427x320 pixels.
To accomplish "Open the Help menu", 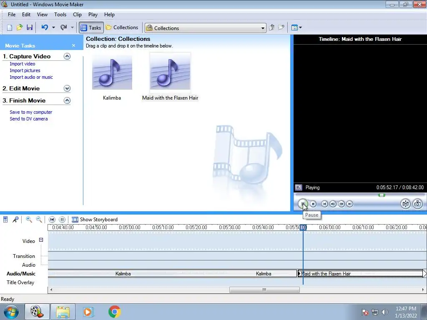I will (109, 15).
